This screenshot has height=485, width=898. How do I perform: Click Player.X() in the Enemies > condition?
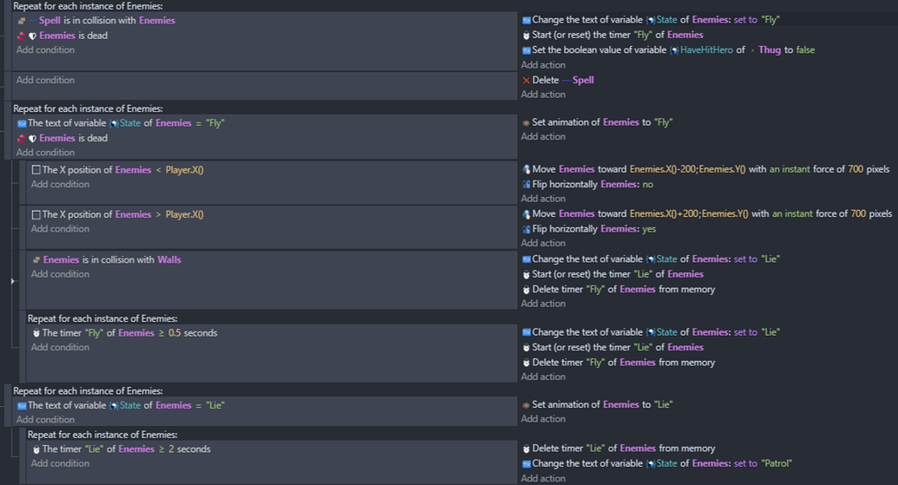pyautogui.click(x=185, y=214)
